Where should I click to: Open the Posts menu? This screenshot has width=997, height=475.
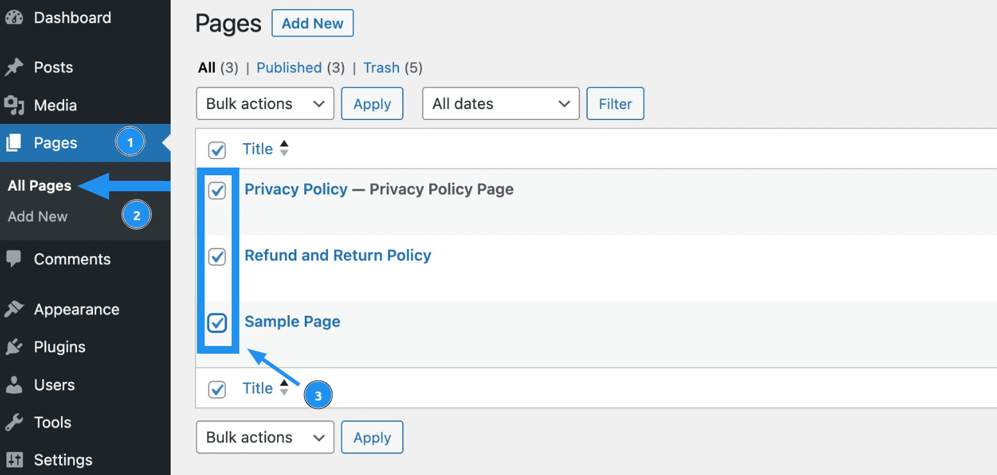pyautogui.click(x=85, y=67)
